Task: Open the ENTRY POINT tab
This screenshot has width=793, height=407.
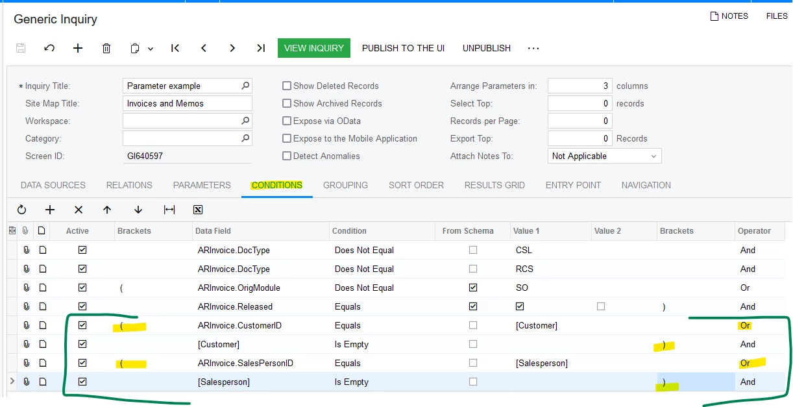Action: pyautogui.click(x=573, y=185)
